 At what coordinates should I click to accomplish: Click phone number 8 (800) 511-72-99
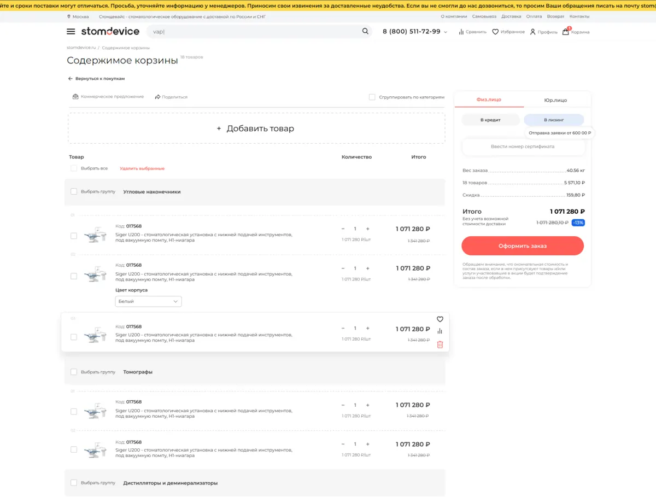(411, 32)
